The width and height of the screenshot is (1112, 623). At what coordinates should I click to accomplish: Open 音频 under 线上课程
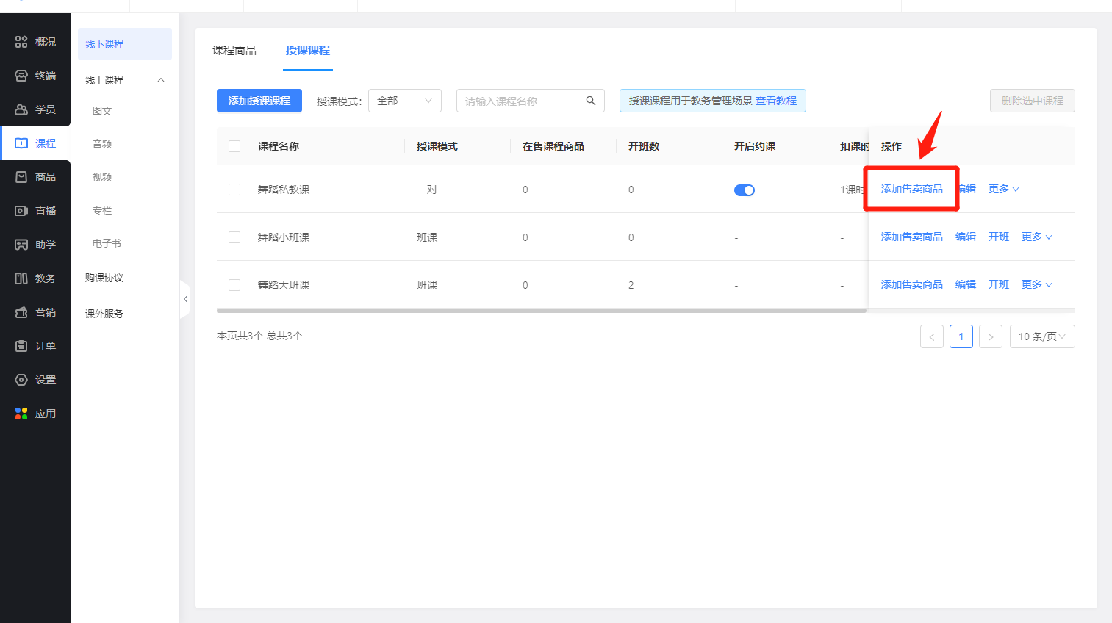tap(102, 144)
